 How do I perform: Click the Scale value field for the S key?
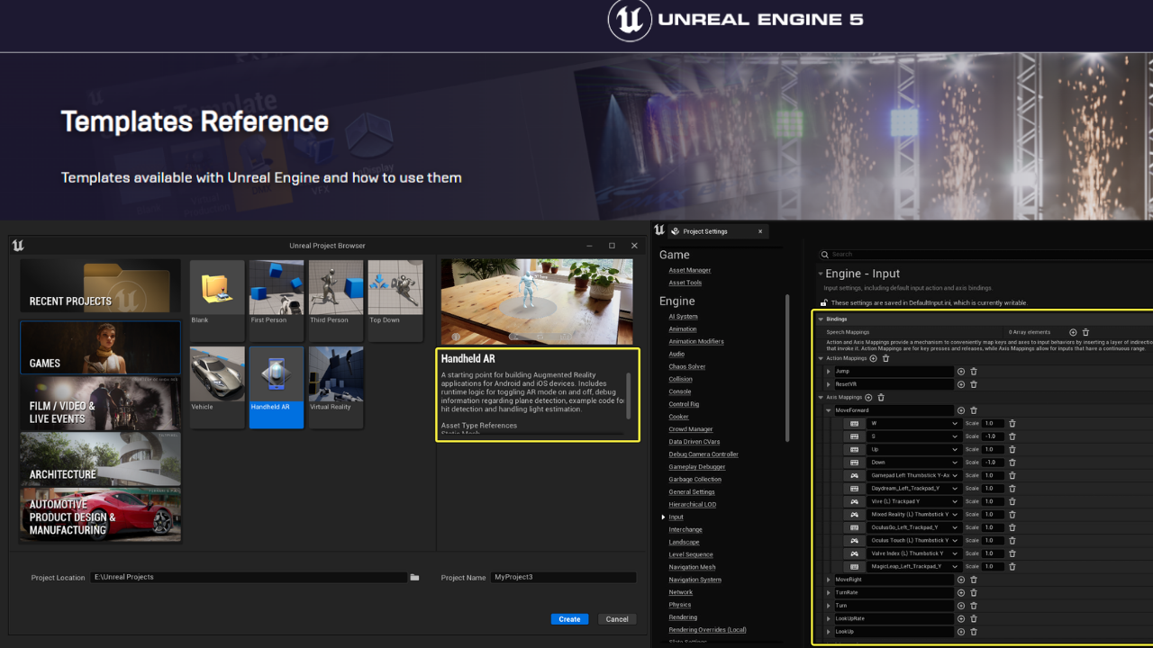coord(992,436)
